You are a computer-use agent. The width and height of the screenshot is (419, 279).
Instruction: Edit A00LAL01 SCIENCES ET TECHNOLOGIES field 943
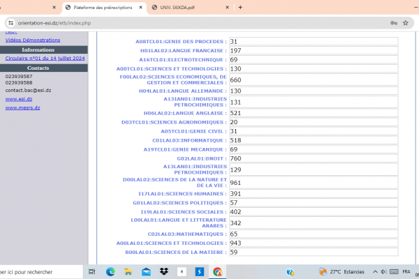coord(314,243)
